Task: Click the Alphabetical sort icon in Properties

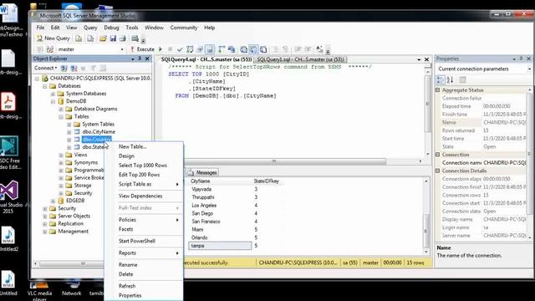Action: pos(450,80)
